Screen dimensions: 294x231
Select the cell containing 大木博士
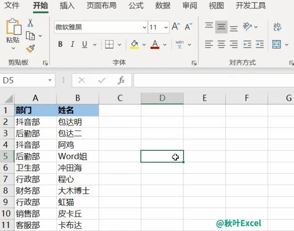coord(78,191)
